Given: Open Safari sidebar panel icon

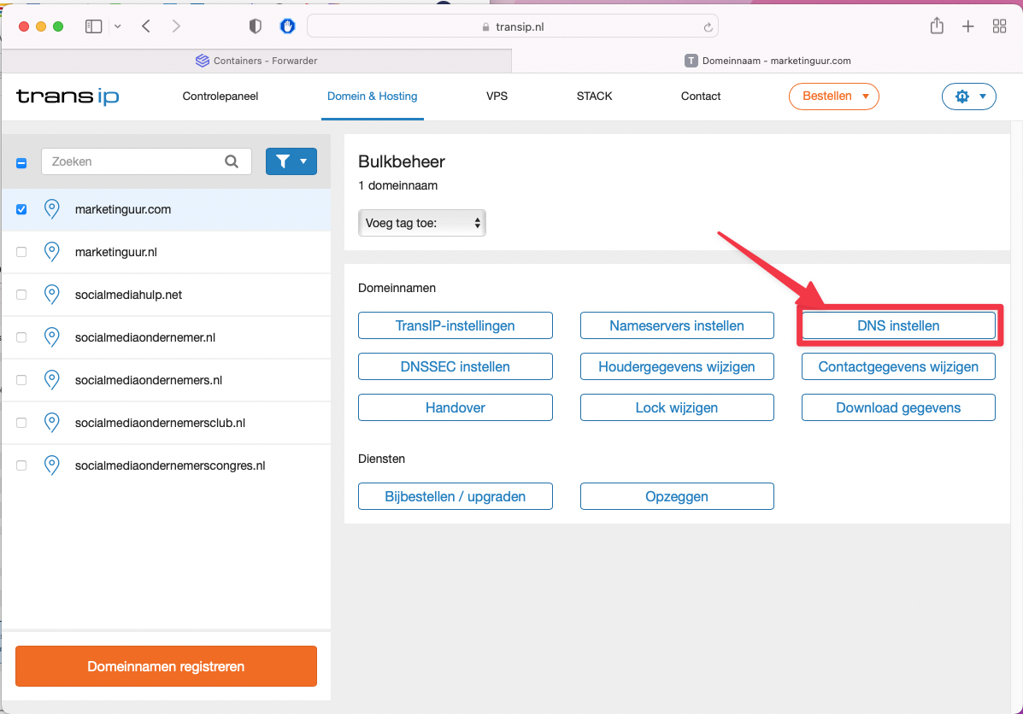Looking at the screenshot, I should point(93,26).
